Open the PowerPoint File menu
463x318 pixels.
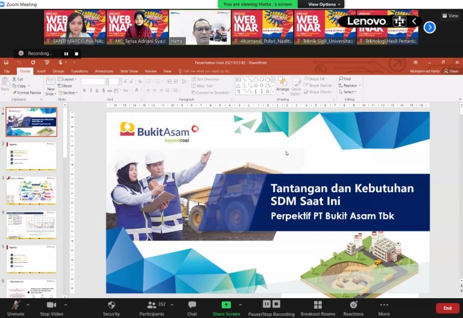coord(7,72)
